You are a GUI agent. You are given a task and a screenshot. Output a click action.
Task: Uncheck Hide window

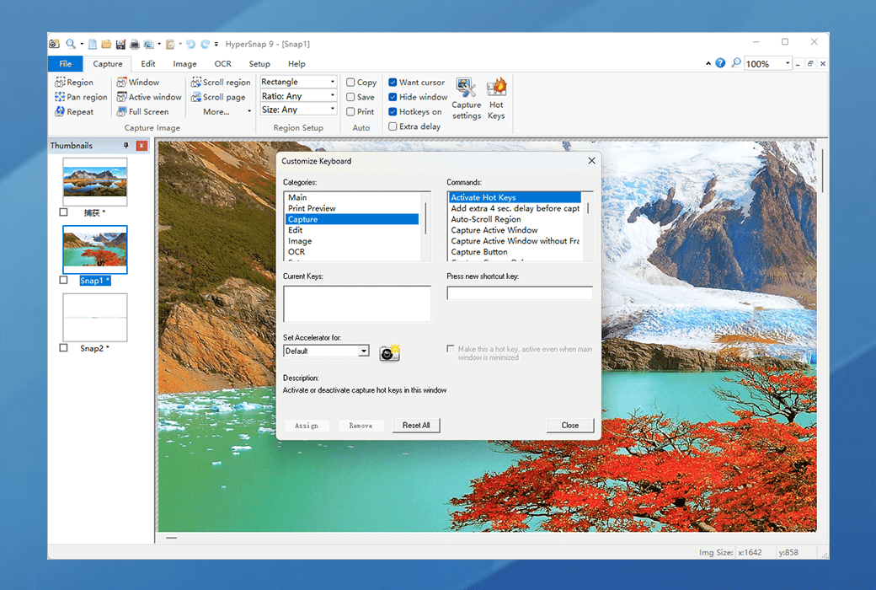393,97
